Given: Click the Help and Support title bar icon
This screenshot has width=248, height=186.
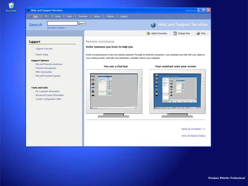Looking at the screenshot, I should click(x=28, y=10).
